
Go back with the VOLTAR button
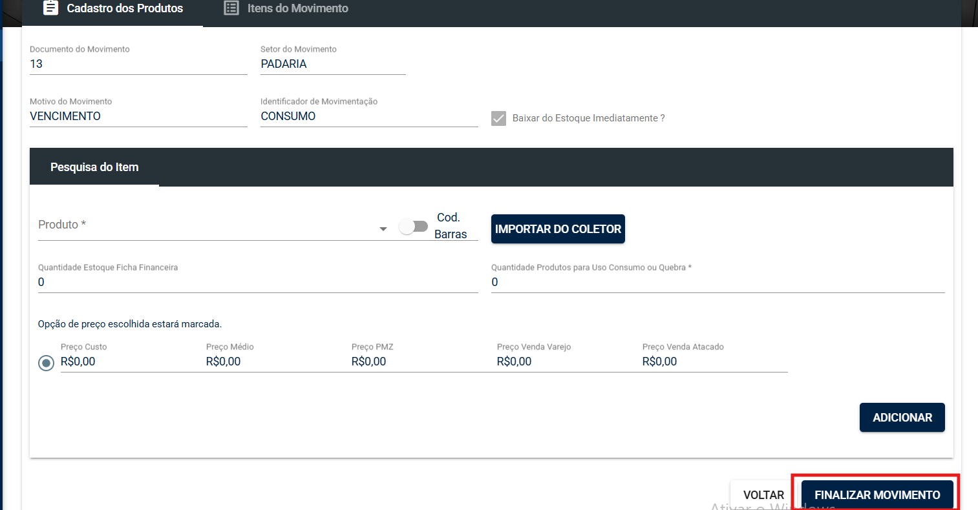click(763, 495)
